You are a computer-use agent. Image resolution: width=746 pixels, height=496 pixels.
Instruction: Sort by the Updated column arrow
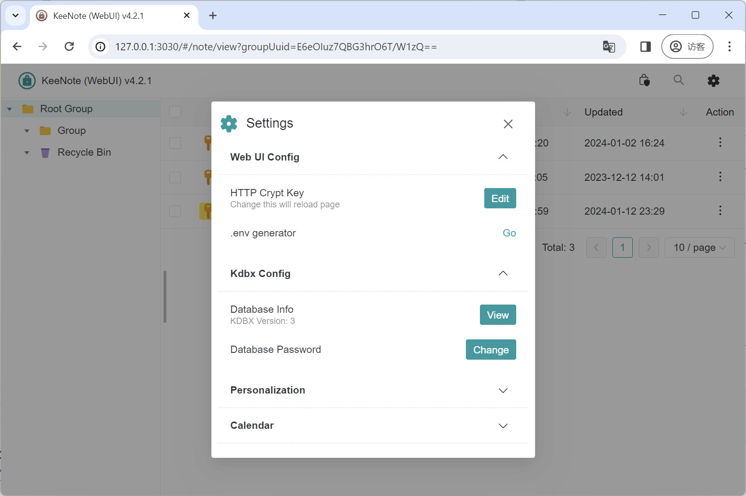pos(683,112)
